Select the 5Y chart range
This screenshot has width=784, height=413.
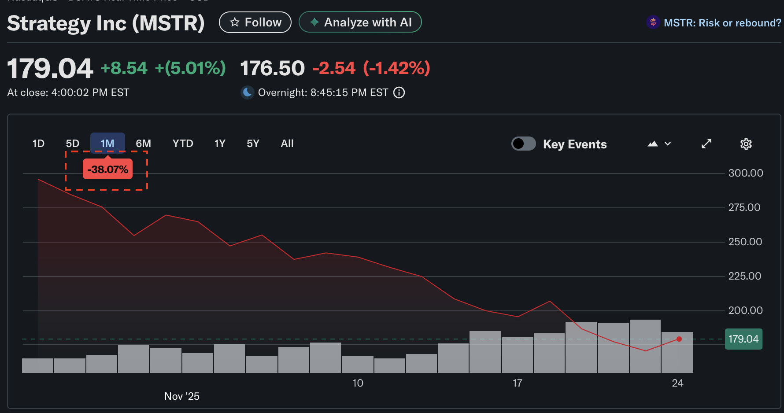pyautogui.click(x=253, y=143)
